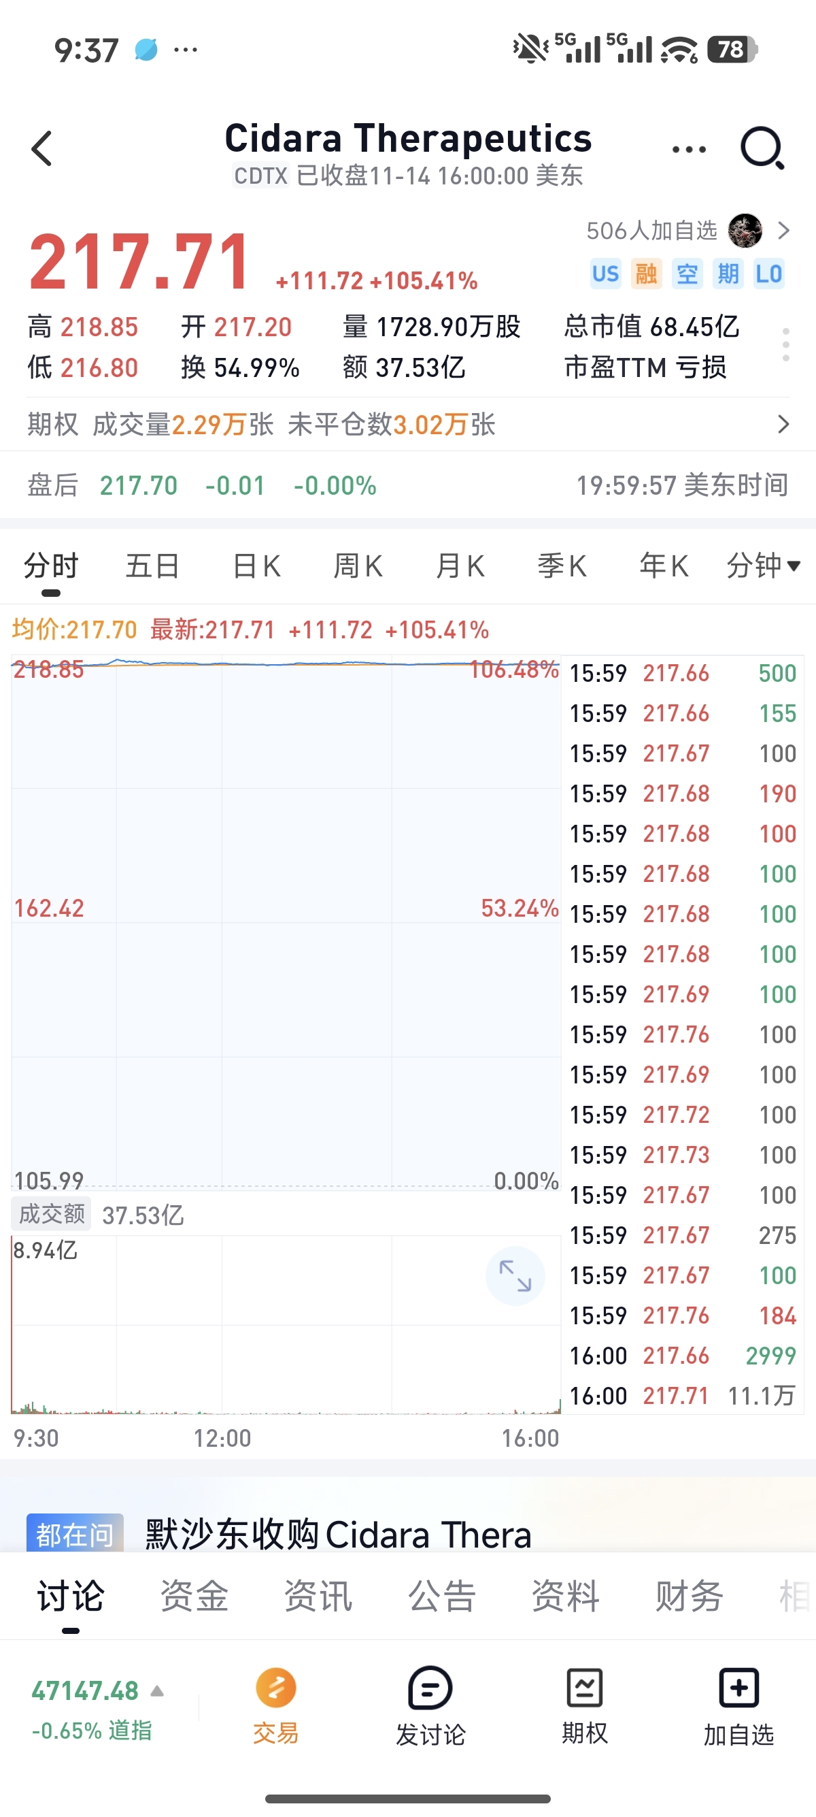Open the three-dot more options menu
This screenshot has width=816, height=1817.
pos(688,149)
